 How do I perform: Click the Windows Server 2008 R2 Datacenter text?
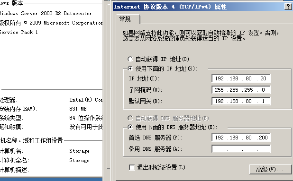coord(46,13)
